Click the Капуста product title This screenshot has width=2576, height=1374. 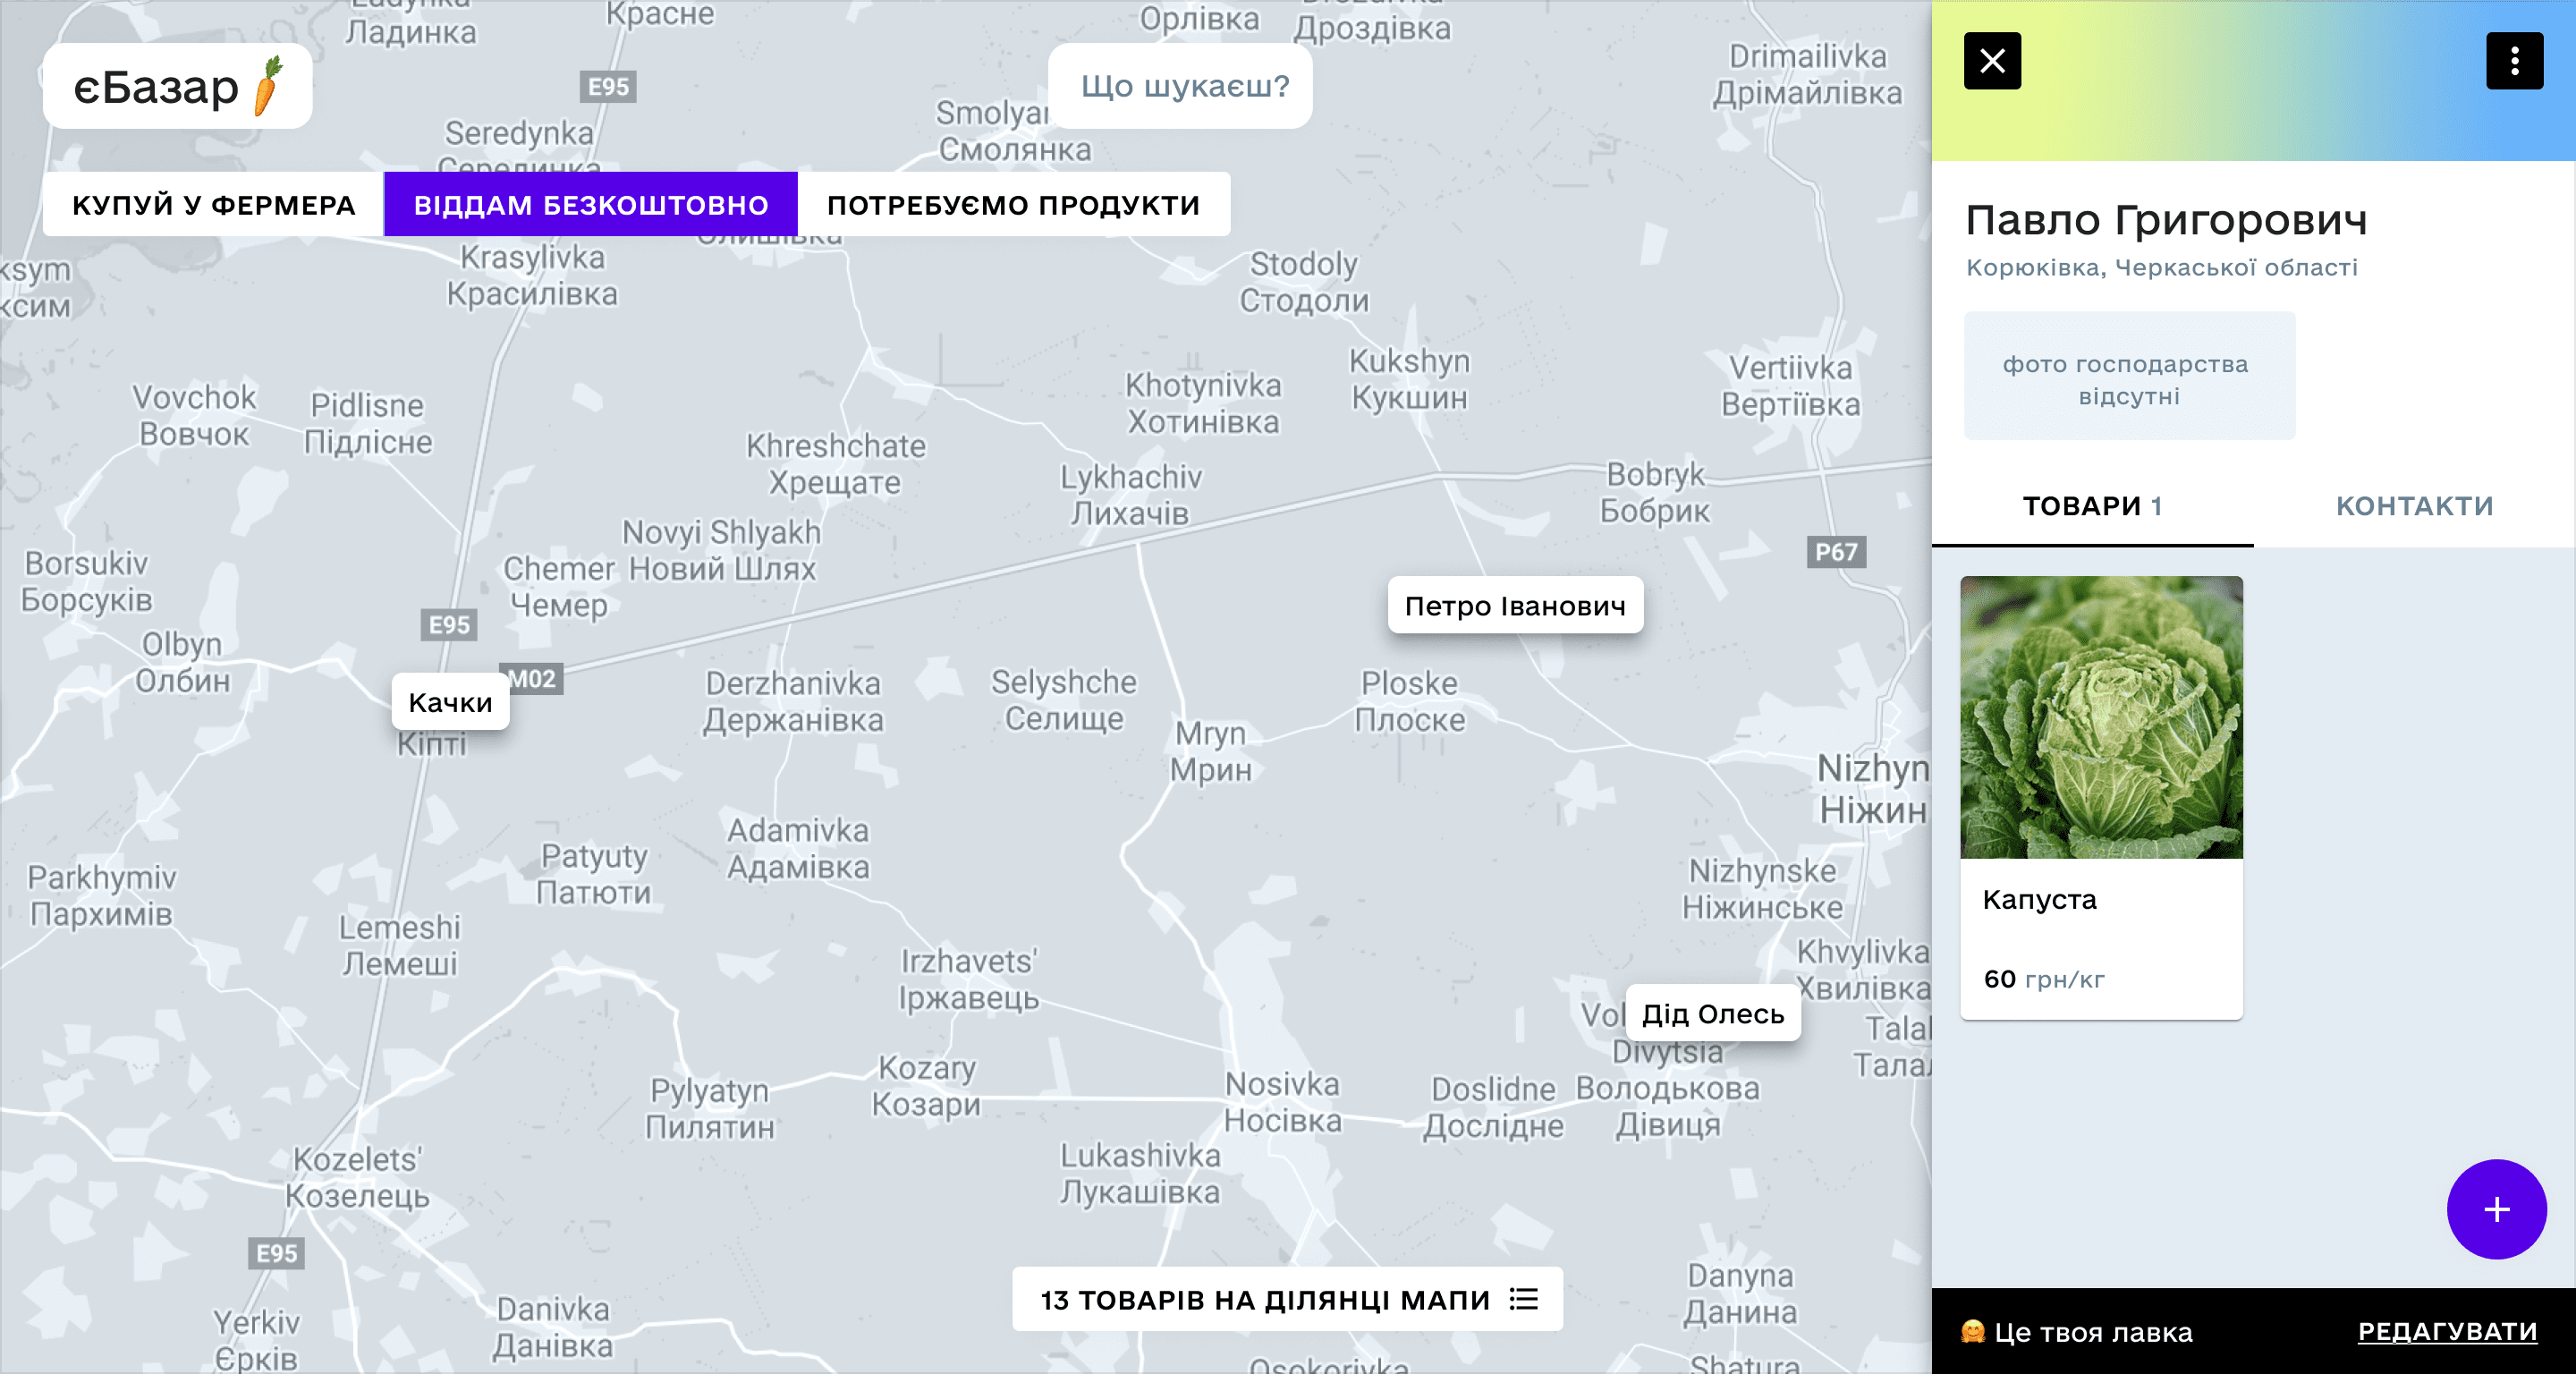coord(2039,899)
